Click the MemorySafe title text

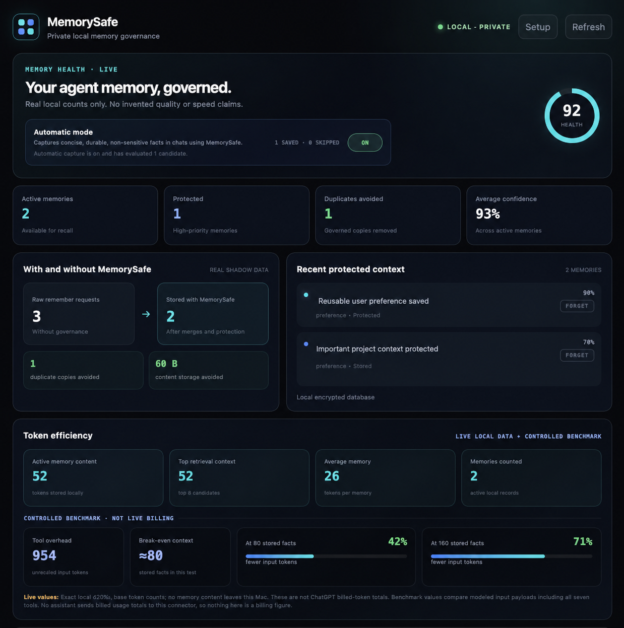click(82, 22)
